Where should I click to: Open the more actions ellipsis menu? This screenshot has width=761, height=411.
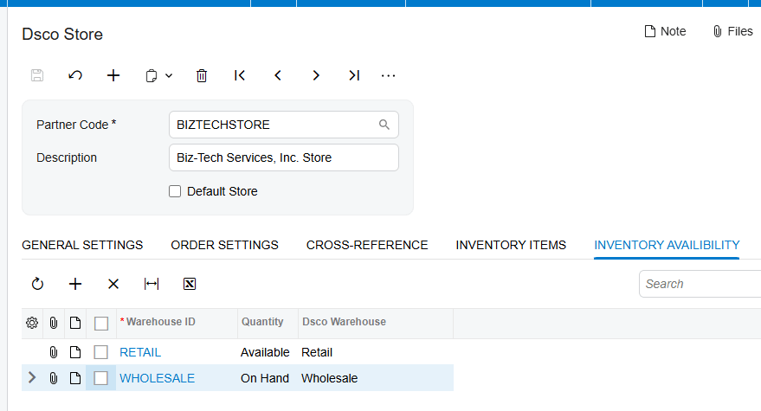pos(388,75)
